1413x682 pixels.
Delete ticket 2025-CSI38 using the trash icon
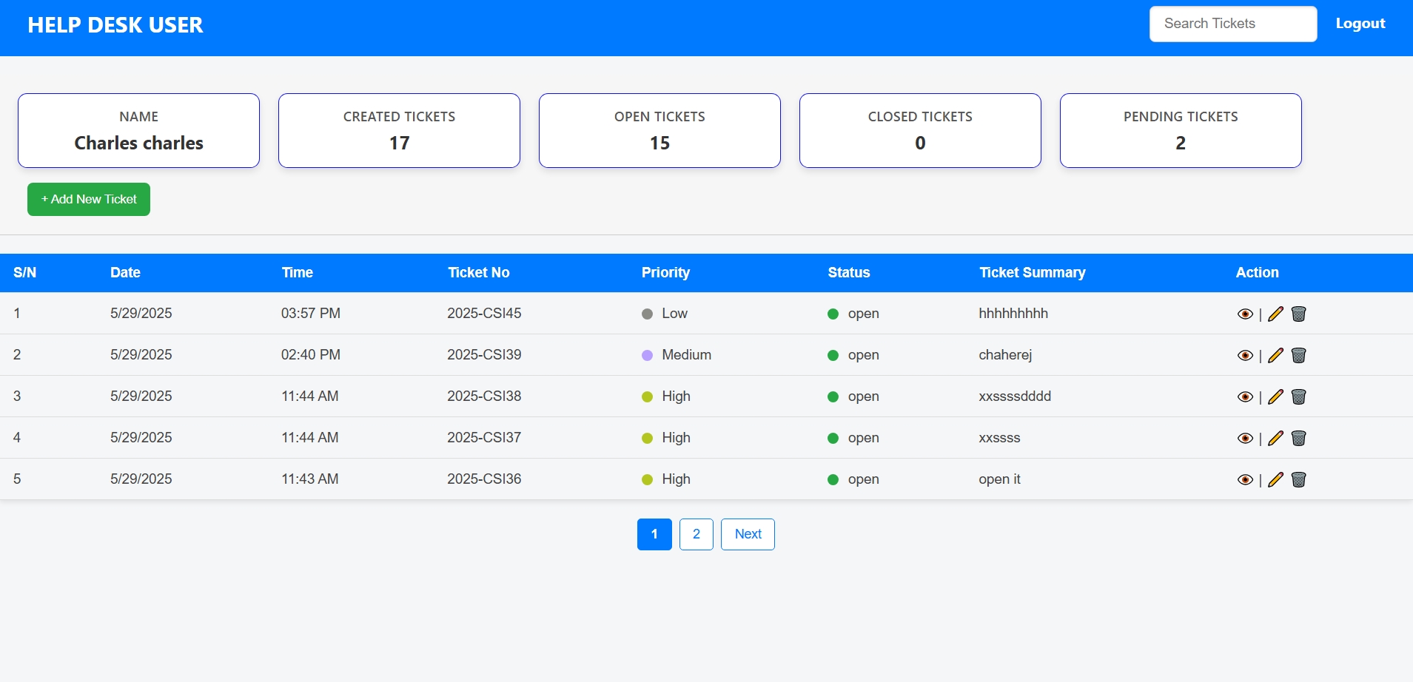pyautogui.click(x=1298, y=396)
